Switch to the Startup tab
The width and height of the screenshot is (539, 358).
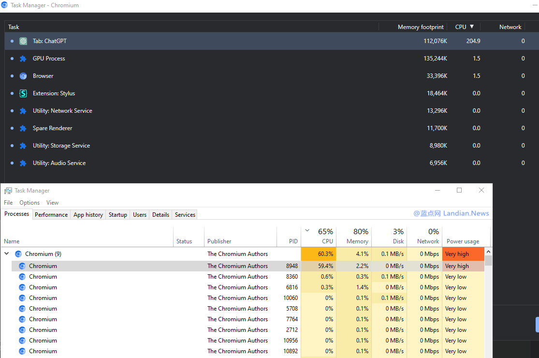click(x=118, y=215)
